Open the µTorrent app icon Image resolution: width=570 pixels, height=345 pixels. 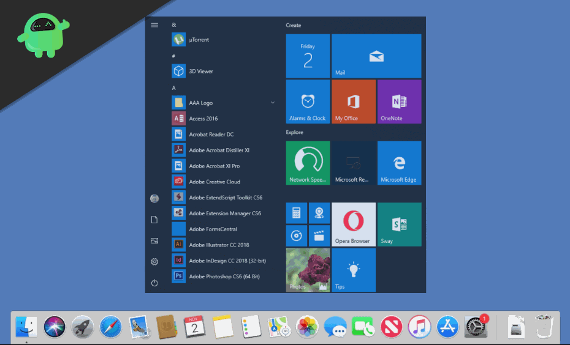pyautogui.click(x=178, y=40)
